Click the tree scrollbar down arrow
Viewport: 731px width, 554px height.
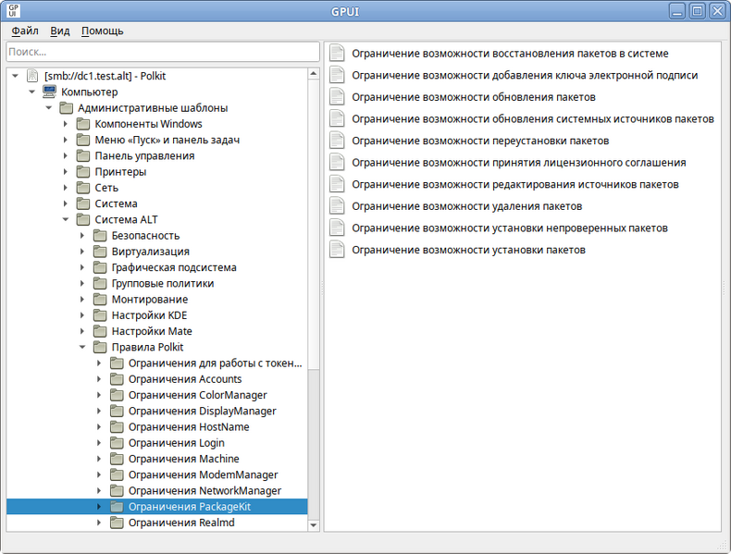[314, 525]
